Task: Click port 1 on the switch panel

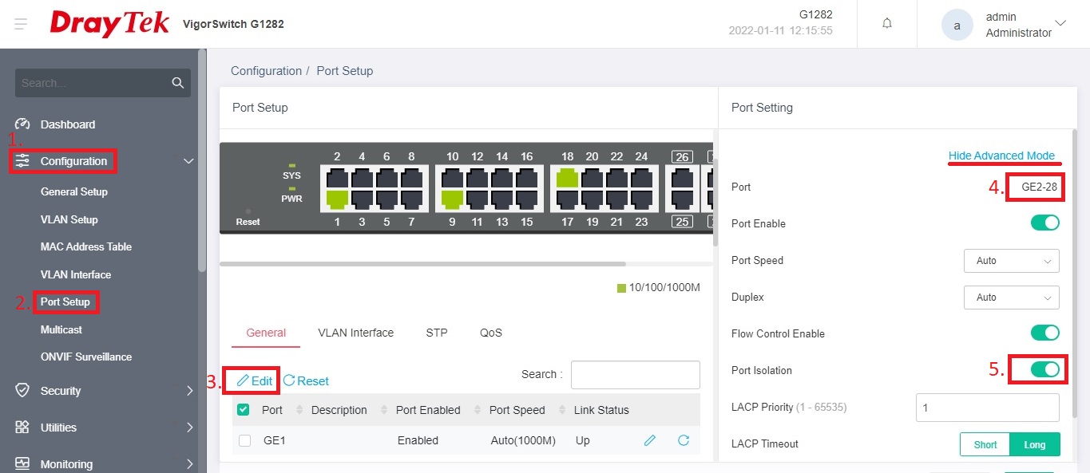Action: tap(337, 199)
